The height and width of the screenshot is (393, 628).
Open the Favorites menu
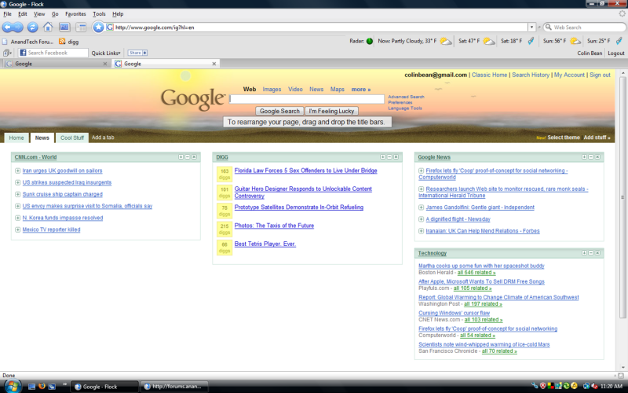[75, 13]
